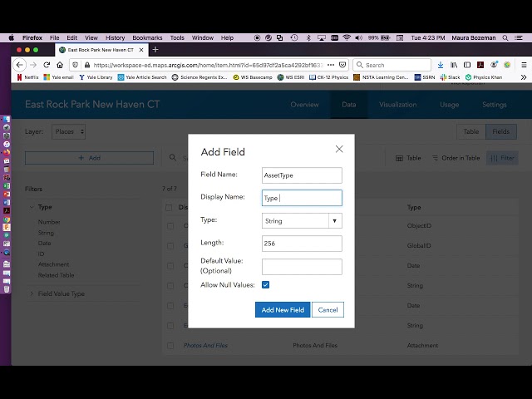Open the Photos And Files field link
The height and width of the screenshot is (399, 532).
[x=205, y=346]
